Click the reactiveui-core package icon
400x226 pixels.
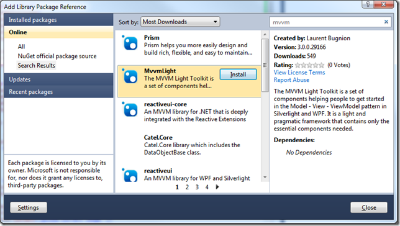pos(130,109)
